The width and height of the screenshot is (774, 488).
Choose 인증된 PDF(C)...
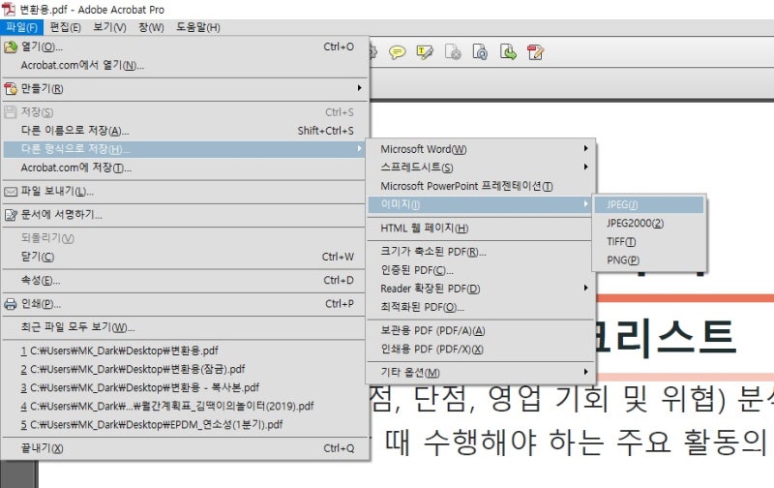pos(481,271)
